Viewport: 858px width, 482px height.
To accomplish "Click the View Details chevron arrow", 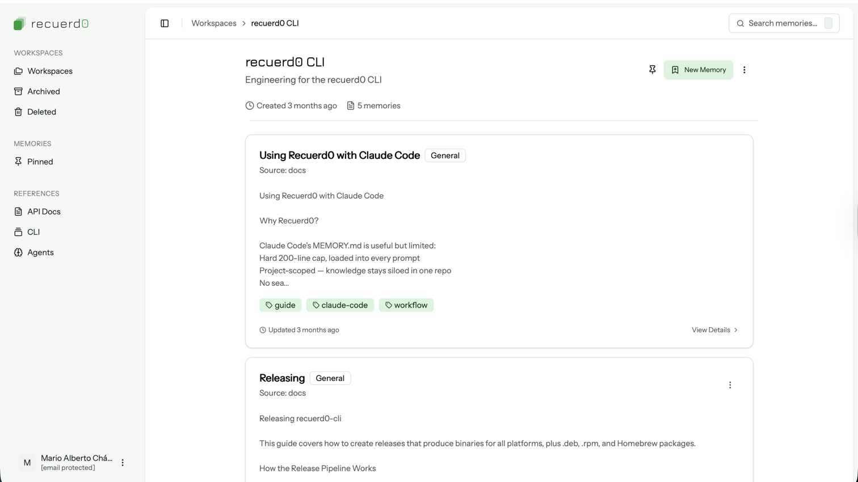I will click(736, 330).
